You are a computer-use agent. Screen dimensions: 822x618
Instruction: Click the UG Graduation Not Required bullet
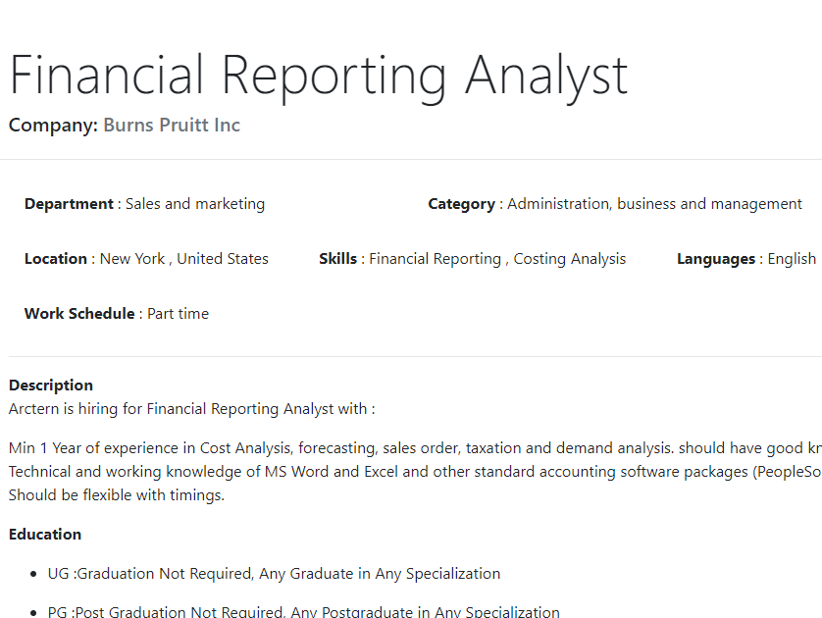coord(274,574)
